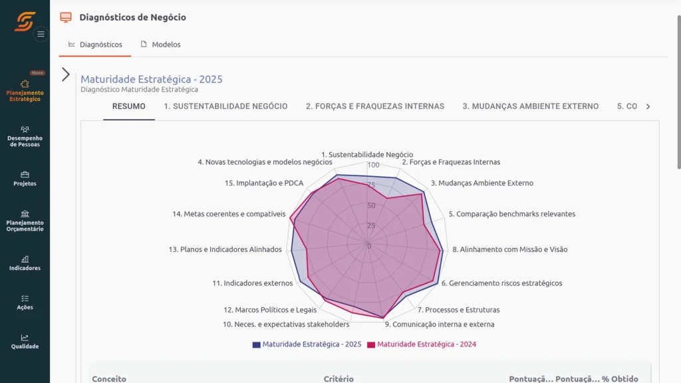Open the Projetos briefcase icon
The height and width of the screenshot is (383, 681).
(25, 175)
